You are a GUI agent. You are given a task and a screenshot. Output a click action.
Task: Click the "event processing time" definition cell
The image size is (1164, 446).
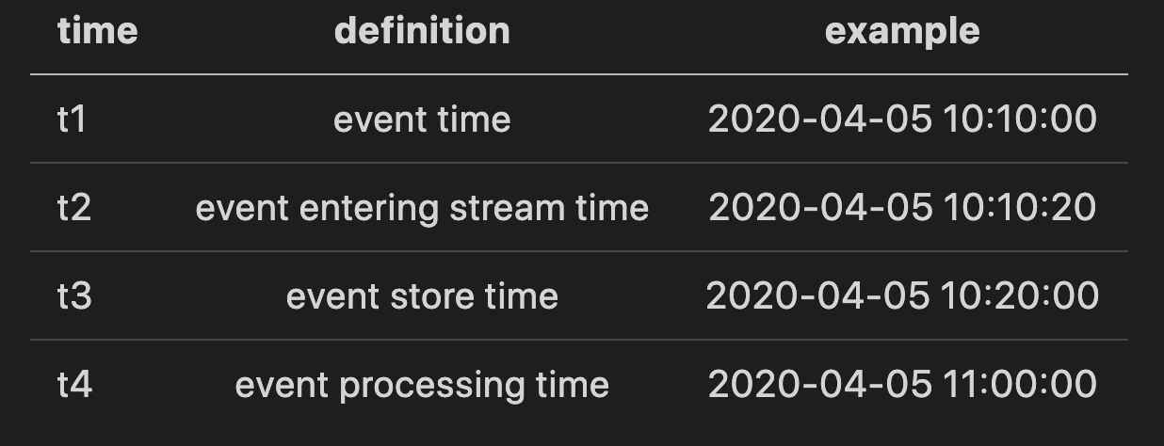[422, 385]
